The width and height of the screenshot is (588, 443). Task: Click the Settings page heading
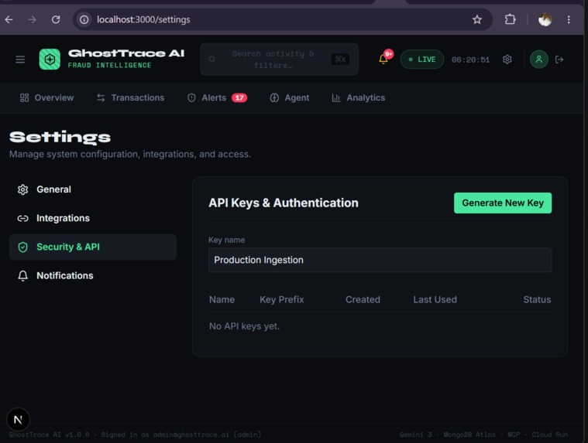[60, 138]
